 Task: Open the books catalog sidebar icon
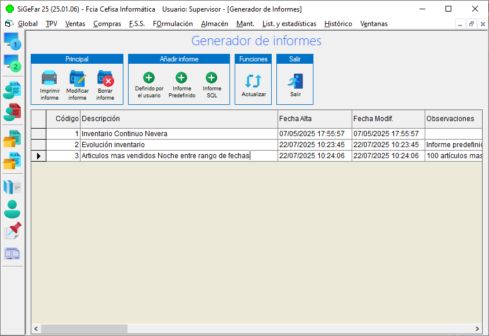click(13, 187)
